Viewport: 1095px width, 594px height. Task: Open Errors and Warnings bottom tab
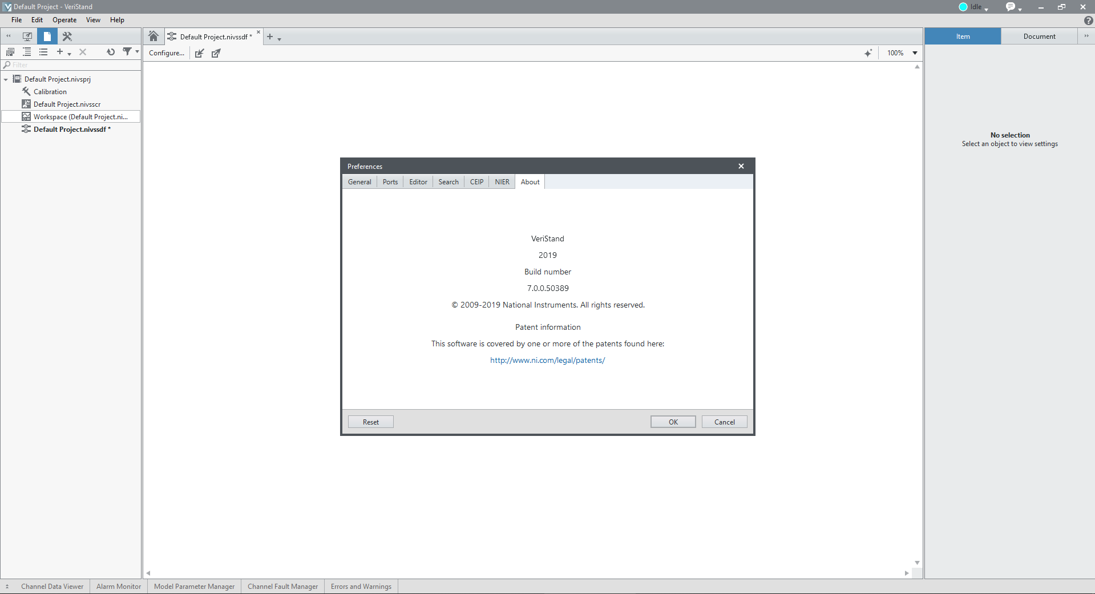[x=361, y=587]
